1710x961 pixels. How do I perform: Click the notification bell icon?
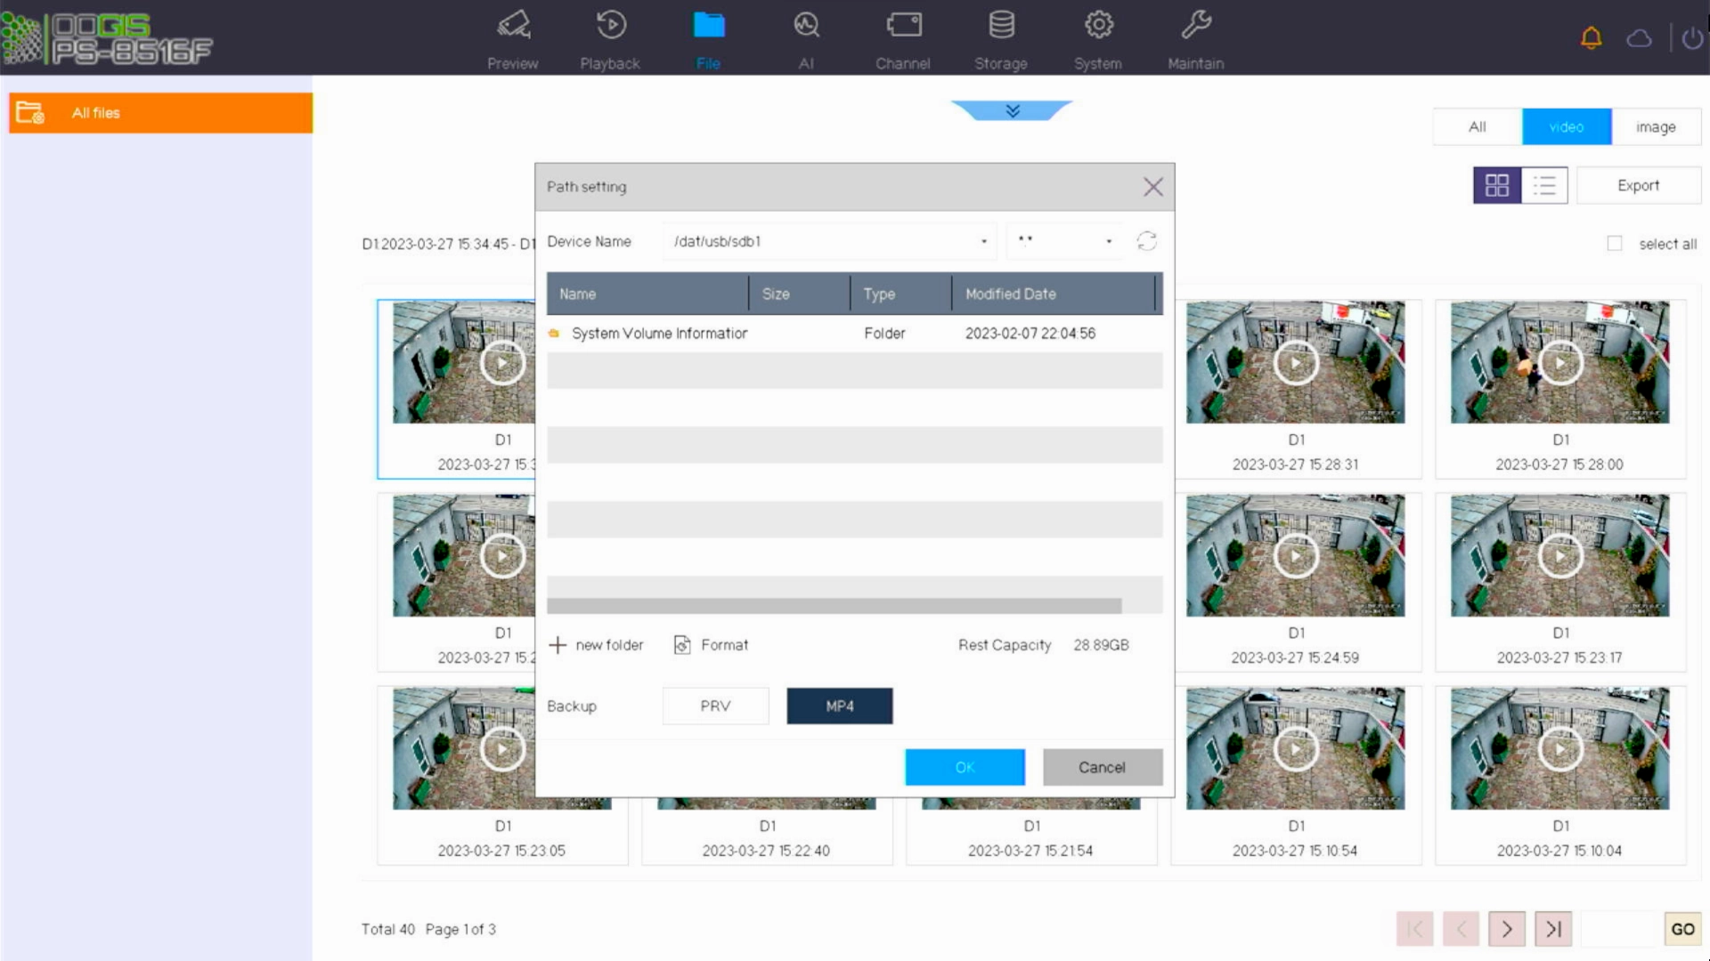coord(1592,37)
